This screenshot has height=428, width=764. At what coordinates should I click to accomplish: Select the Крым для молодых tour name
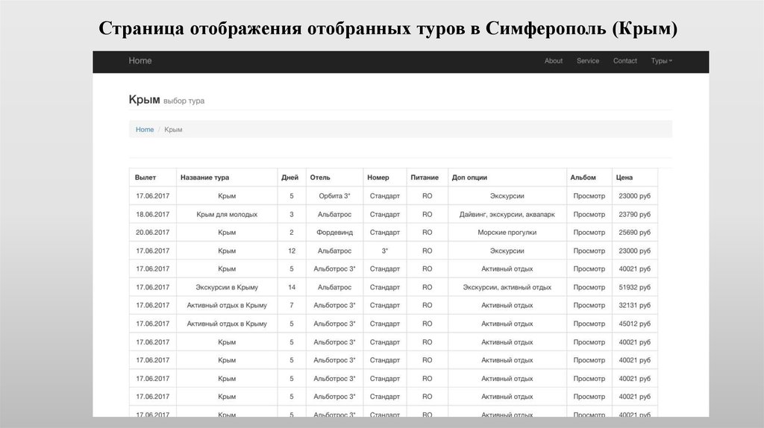tap(227, 214)
